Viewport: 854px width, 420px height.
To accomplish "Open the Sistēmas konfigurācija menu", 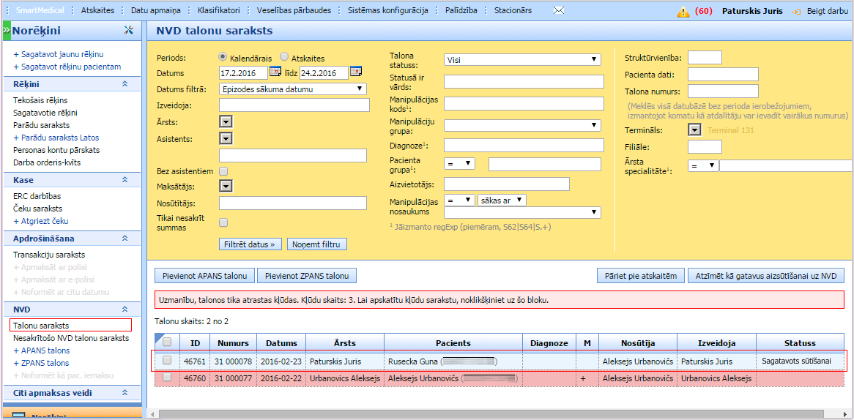I will (x=387, y=11).
